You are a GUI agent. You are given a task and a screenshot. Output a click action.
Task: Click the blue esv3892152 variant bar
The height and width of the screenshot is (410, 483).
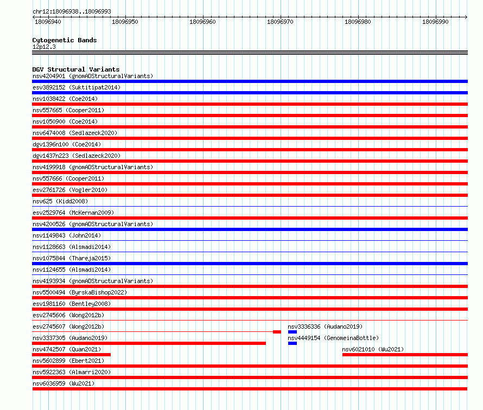tap(250, 93)
